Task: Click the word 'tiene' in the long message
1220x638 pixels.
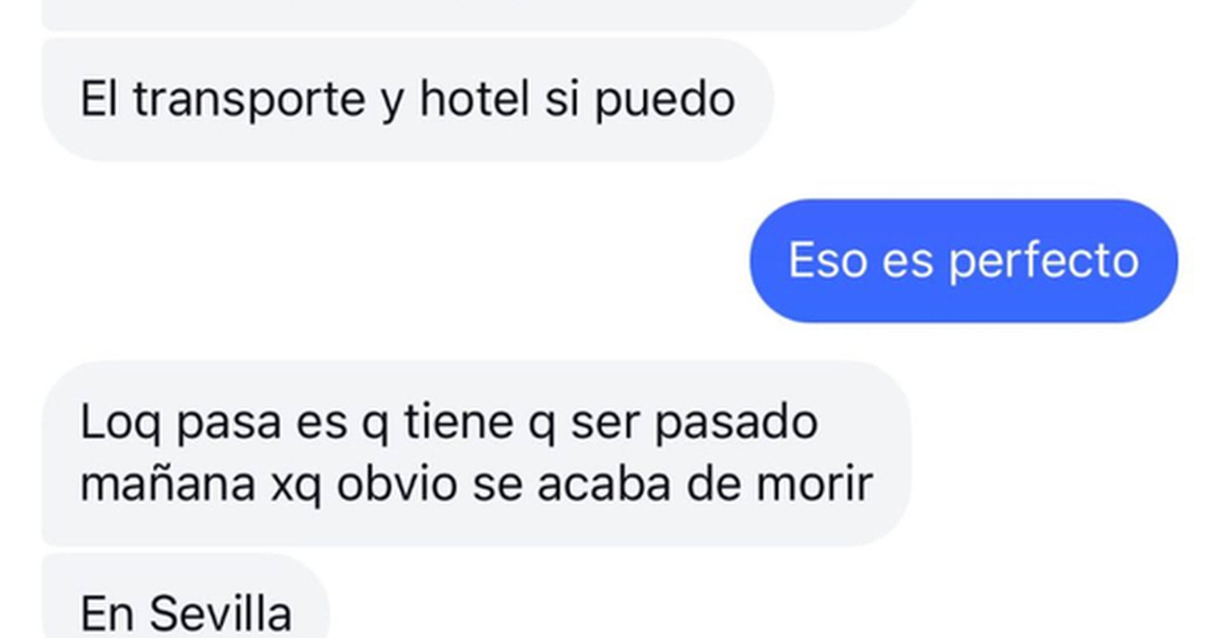Action: pos(459,422)
